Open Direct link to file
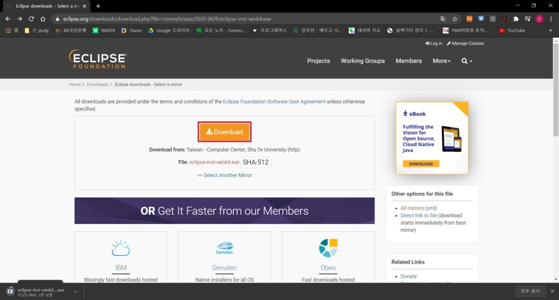 click(x=419, y=216)
